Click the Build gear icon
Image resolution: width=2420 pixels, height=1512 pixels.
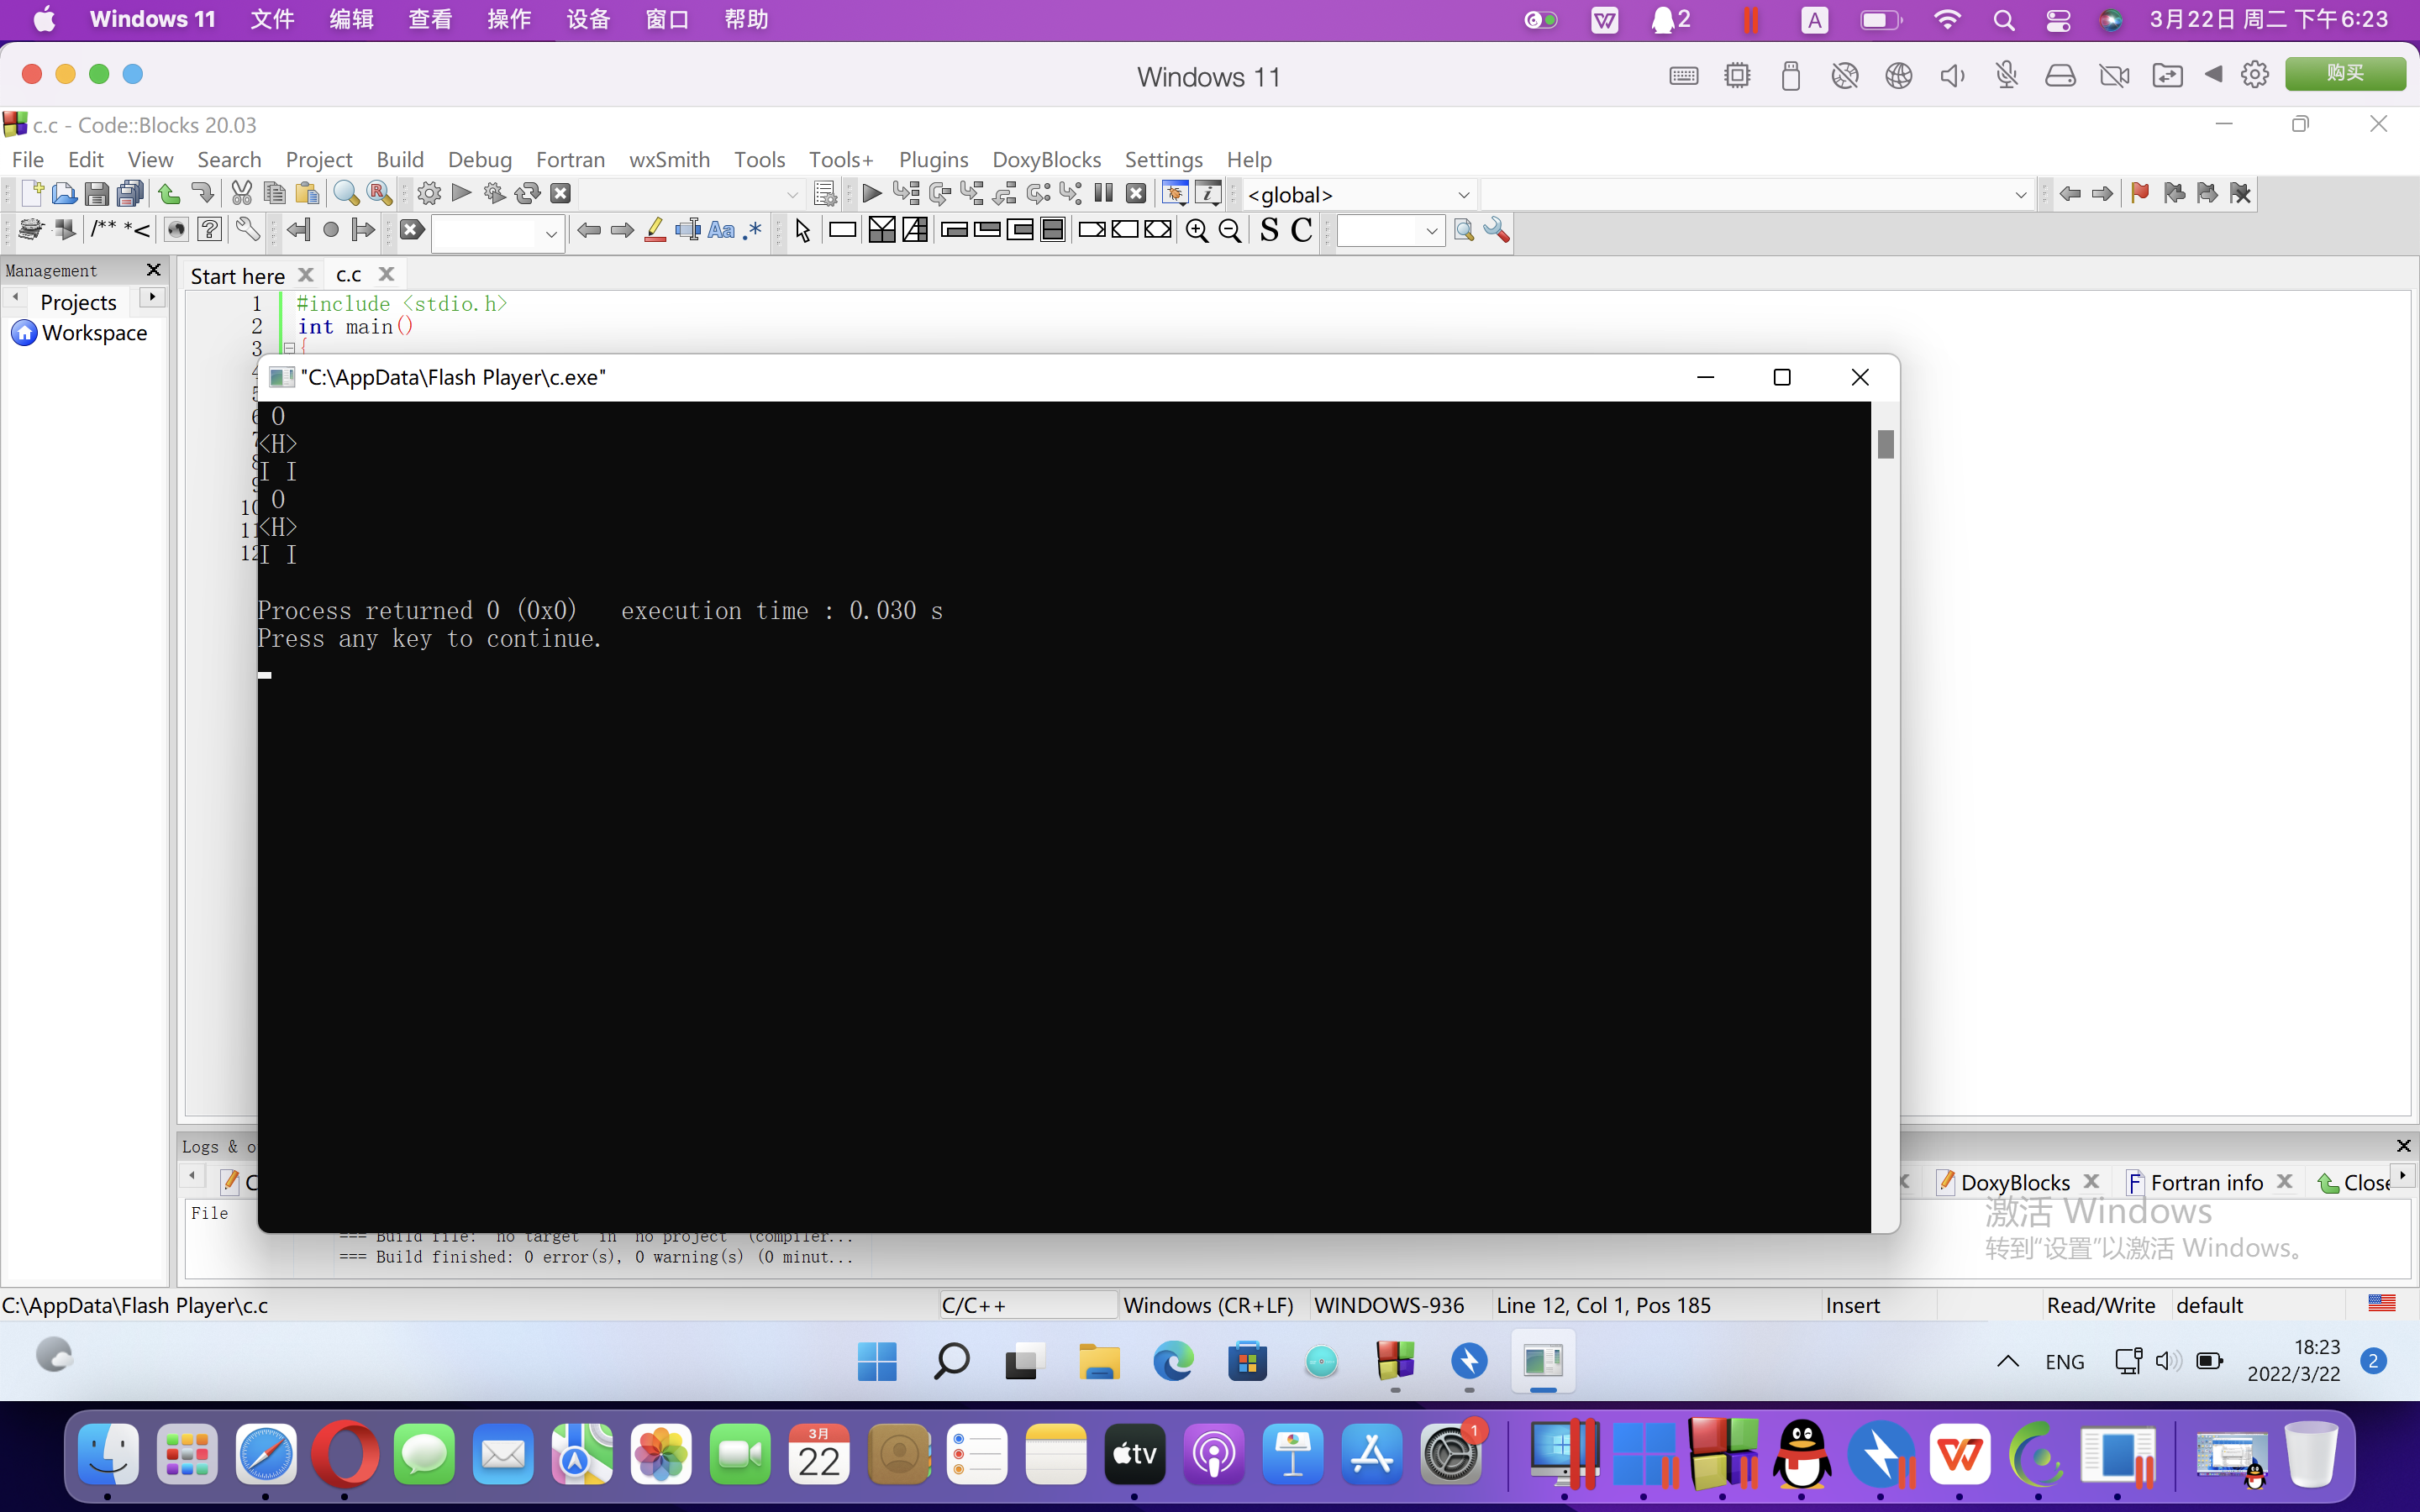pyautogui.click(x=429, y=193)
